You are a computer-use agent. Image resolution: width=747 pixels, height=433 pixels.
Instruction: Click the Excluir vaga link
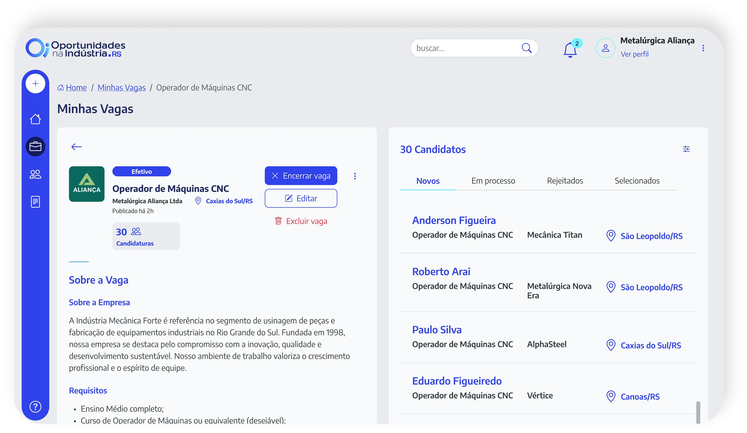coord(301,221)
